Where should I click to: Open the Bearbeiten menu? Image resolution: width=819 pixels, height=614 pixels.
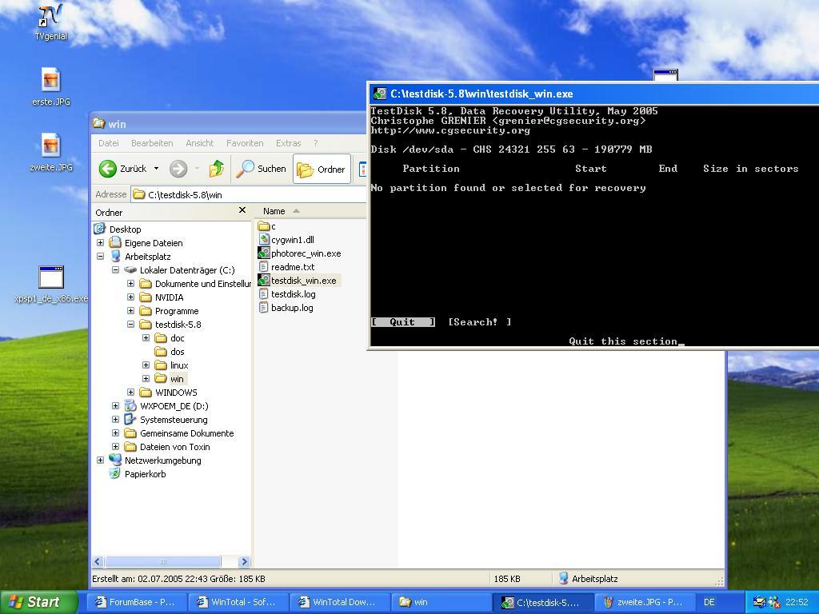click(x=152, y=143)
